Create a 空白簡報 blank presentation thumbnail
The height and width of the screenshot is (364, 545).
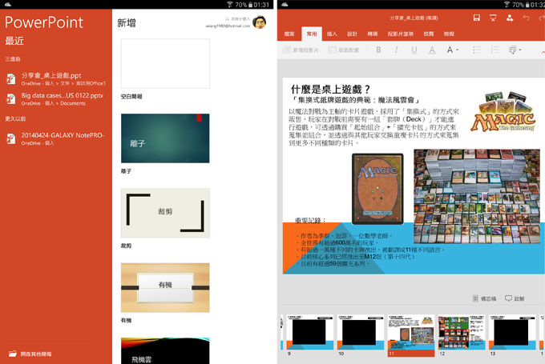pos(165,63)
